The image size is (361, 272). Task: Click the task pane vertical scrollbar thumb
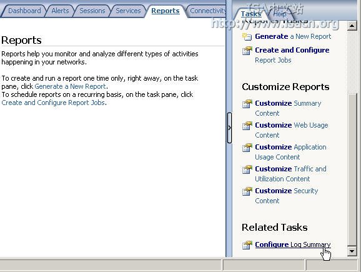coord(352,169)
